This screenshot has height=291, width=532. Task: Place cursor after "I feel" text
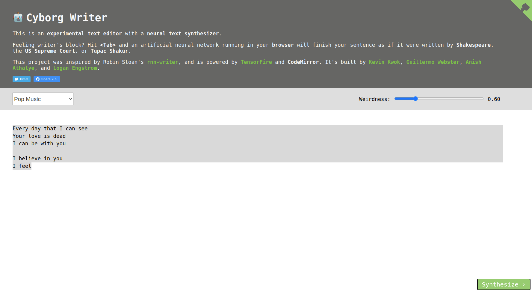tap(31, 166)
